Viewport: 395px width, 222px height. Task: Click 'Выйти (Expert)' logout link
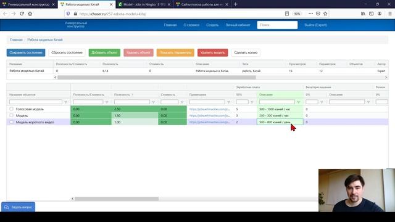pyautogui.click(x=315, y=25)
